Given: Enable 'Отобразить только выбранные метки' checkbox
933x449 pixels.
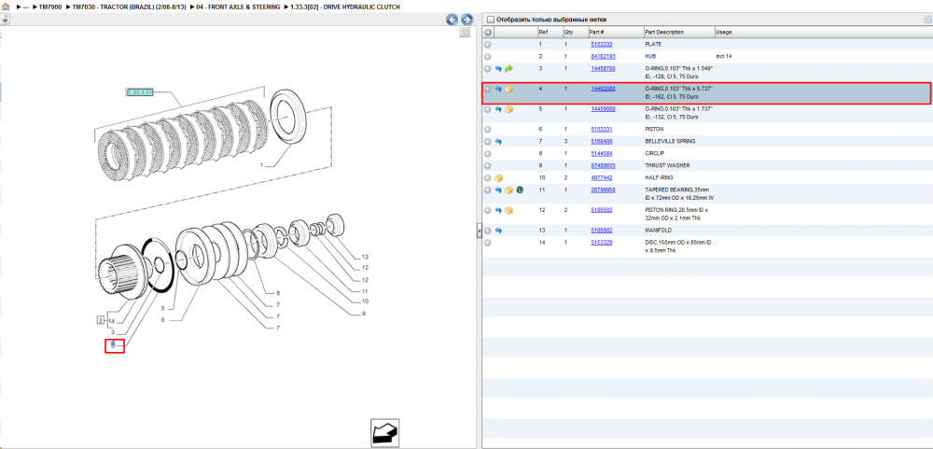Looking at the screenshot, I should [x=491, y=19].
